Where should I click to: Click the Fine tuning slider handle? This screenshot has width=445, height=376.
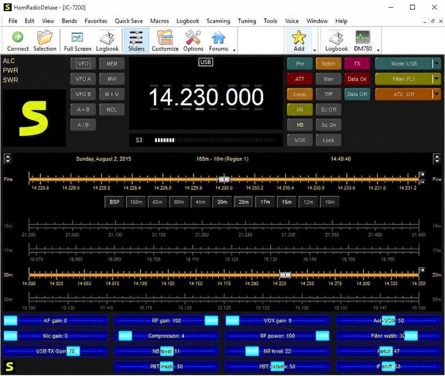point(224,179)
